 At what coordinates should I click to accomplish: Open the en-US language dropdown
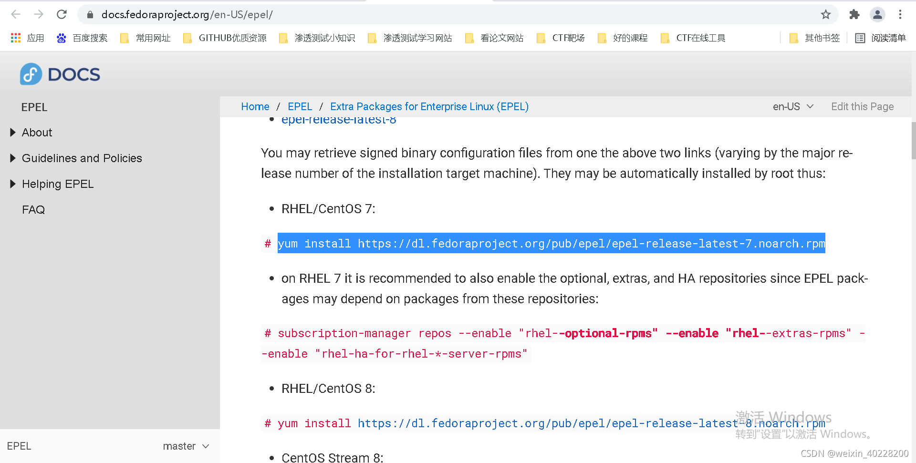click(793, 107)
